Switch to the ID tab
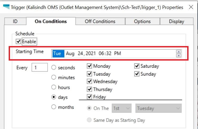The width and height of the screenshot is (198, 129). click(15, 22)
